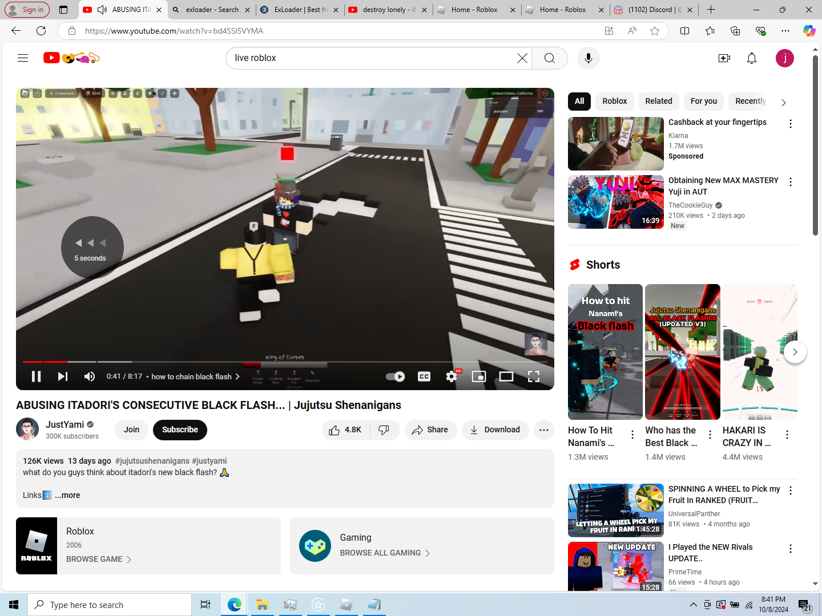Open Windows Start menu
822x616 pixels.
pyautogui.click(x=14, y=605)
